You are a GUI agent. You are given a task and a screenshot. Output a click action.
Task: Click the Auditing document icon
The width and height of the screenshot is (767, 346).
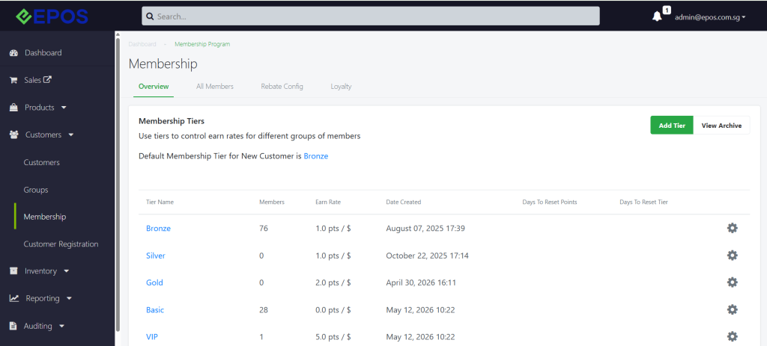(x=13, y=326)
